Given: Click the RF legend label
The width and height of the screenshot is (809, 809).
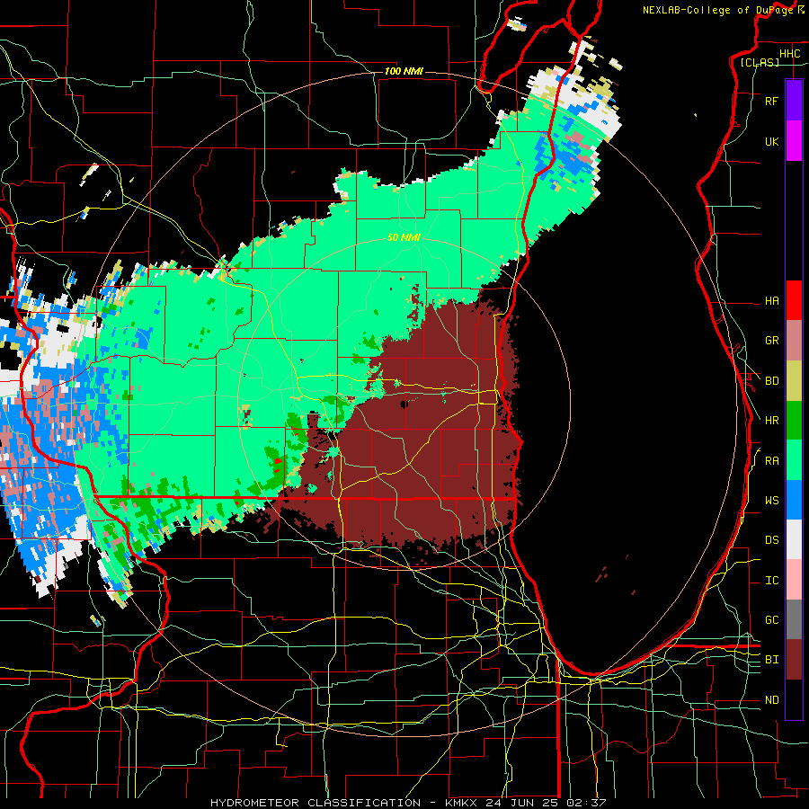Looking at the screenshot, I should click(x=771, y=102).
